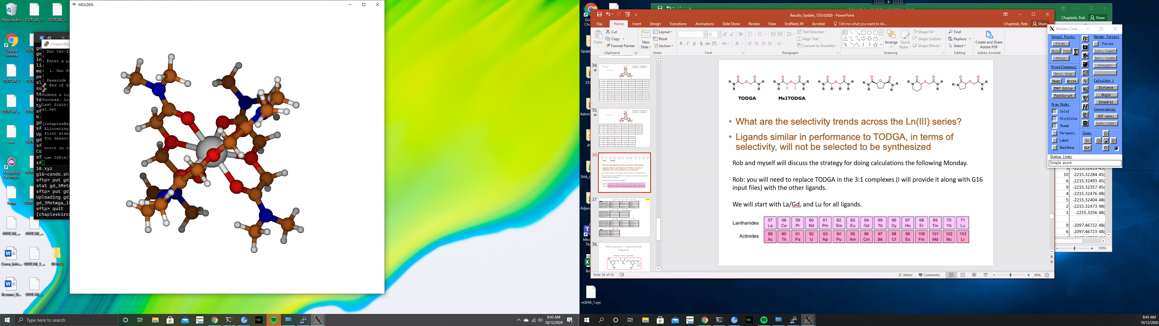The image size is (1159, 326).
Task: Open the ZMAT Editor button
Action: point(1064,89)
